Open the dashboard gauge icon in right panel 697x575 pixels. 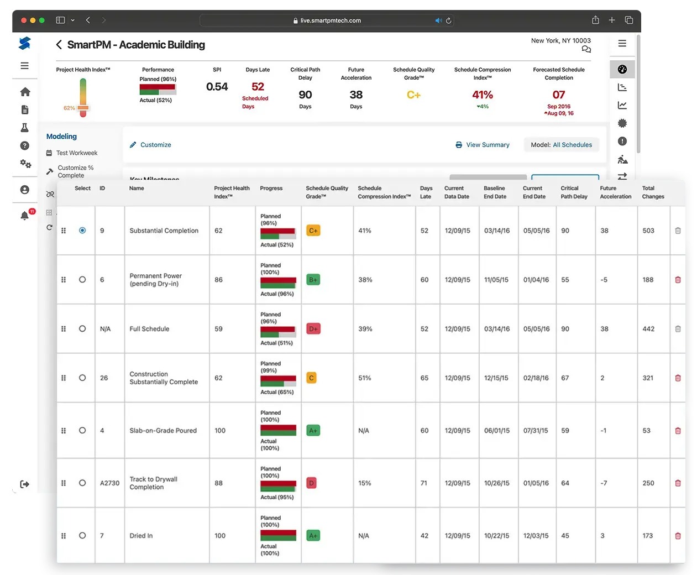tap(622, 70)
